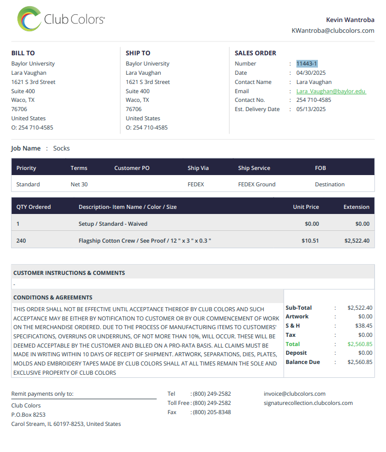
Task: Click the Unit Price column header
Action: (x=306, y=207)
